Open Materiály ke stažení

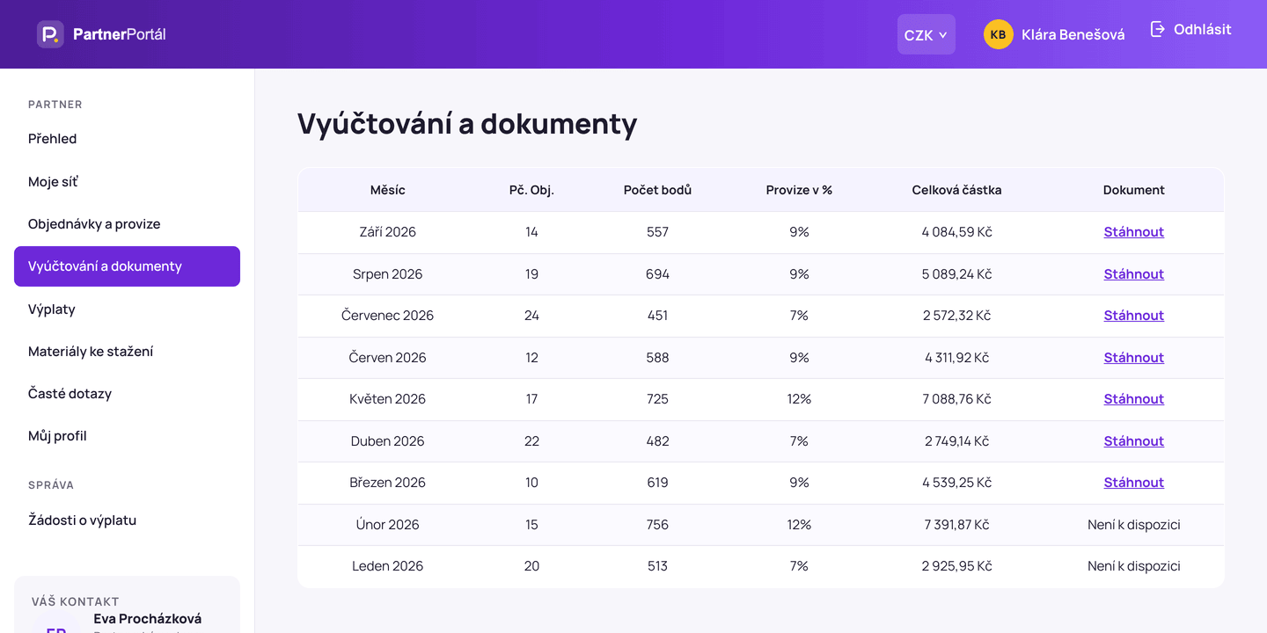(127, 352)
